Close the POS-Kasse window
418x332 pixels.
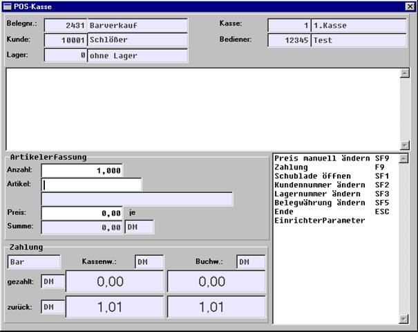tap(410, 6)
